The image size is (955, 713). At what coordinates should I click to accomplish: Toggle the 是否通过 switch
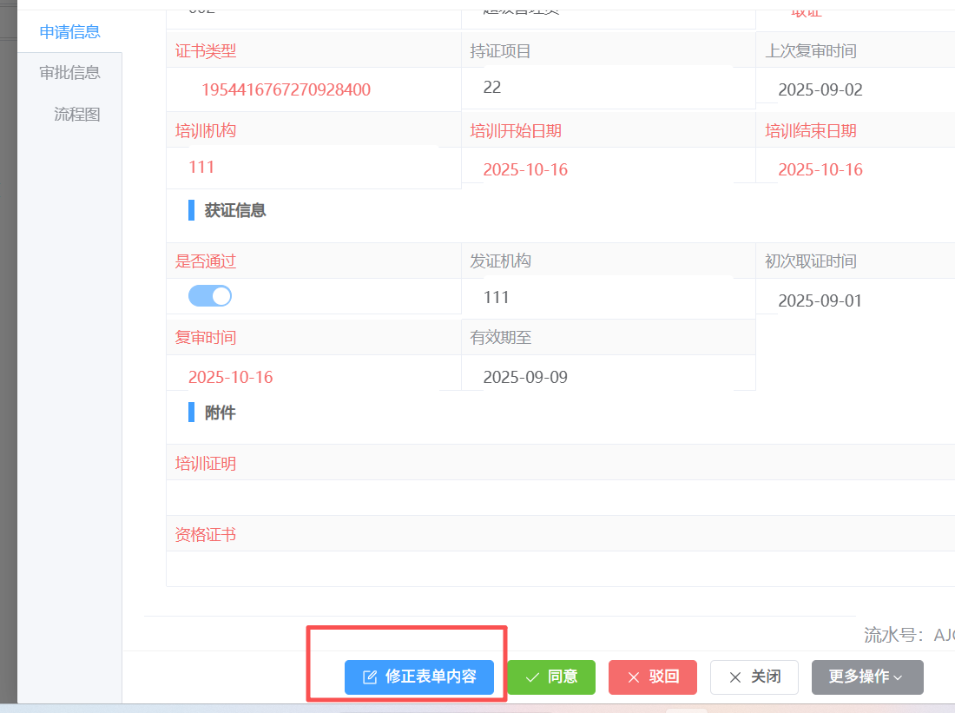click(210, 296)
